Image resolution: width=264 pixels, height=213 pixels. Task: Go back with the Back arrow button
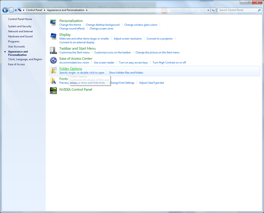pyautogui.click(x=5, y=10)
